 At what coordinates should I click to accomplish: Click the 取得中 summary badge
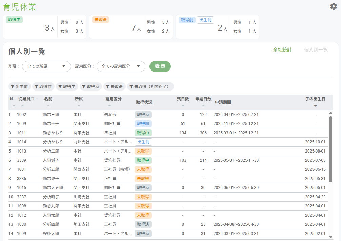point(14,20)
